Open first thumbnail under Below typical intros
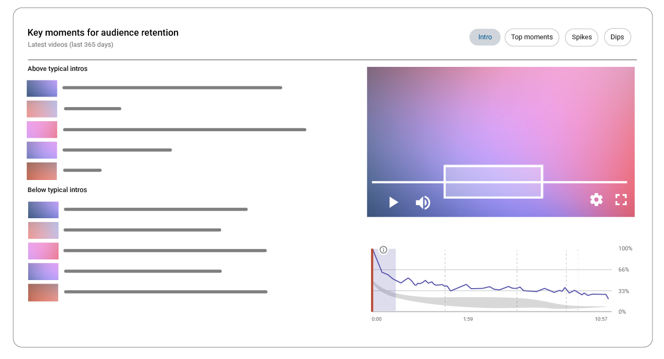Image resolution: width=664 pixels, height=359 pixels. click(43, 210)
